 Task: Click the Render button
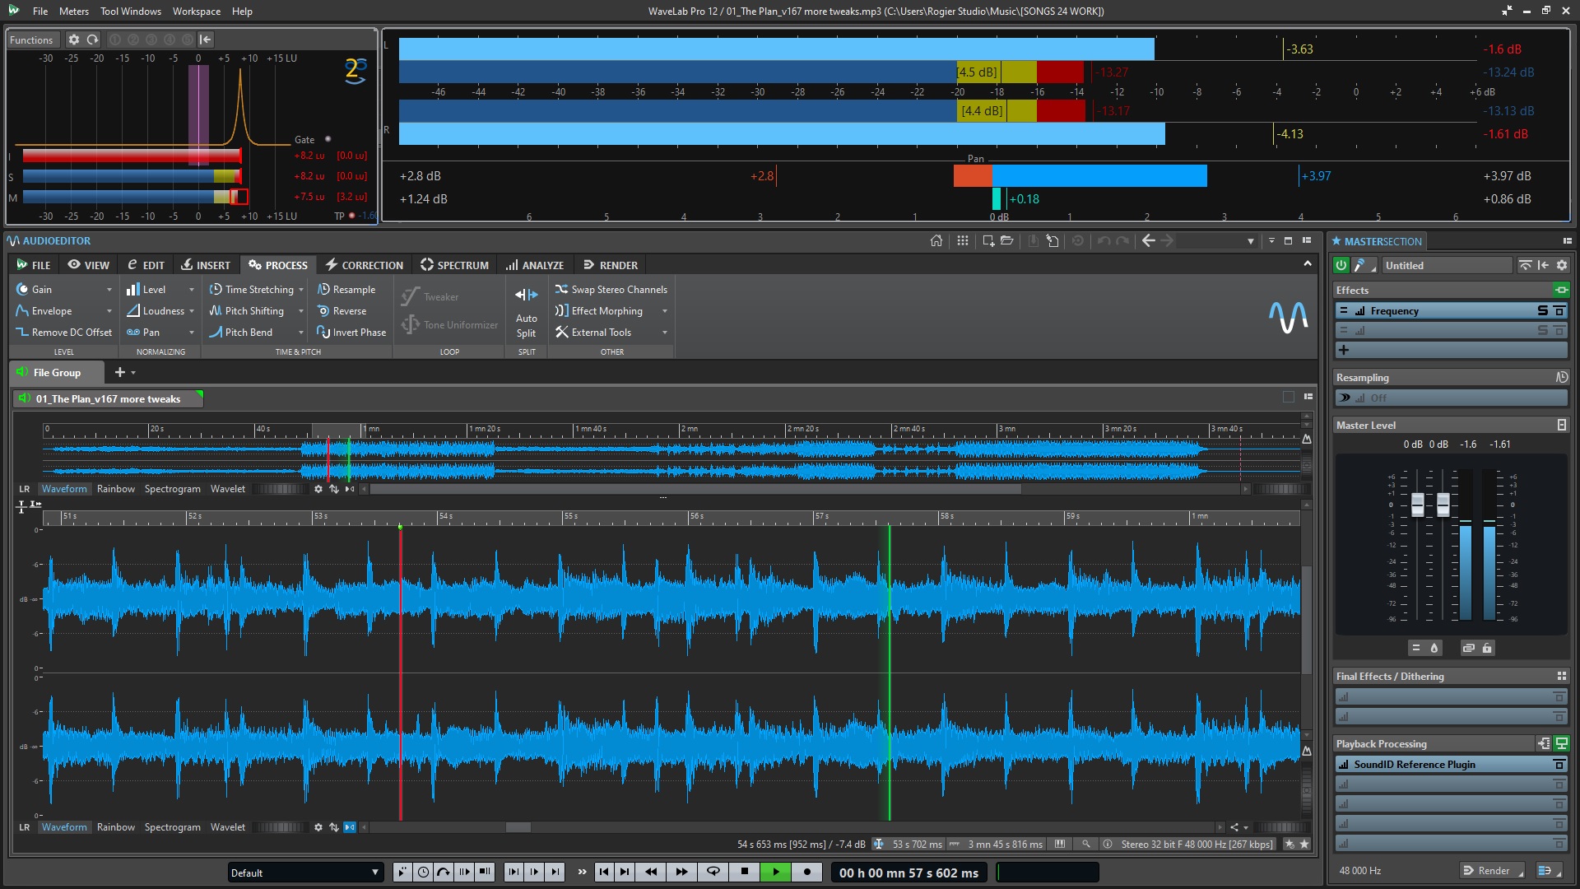1490,870
